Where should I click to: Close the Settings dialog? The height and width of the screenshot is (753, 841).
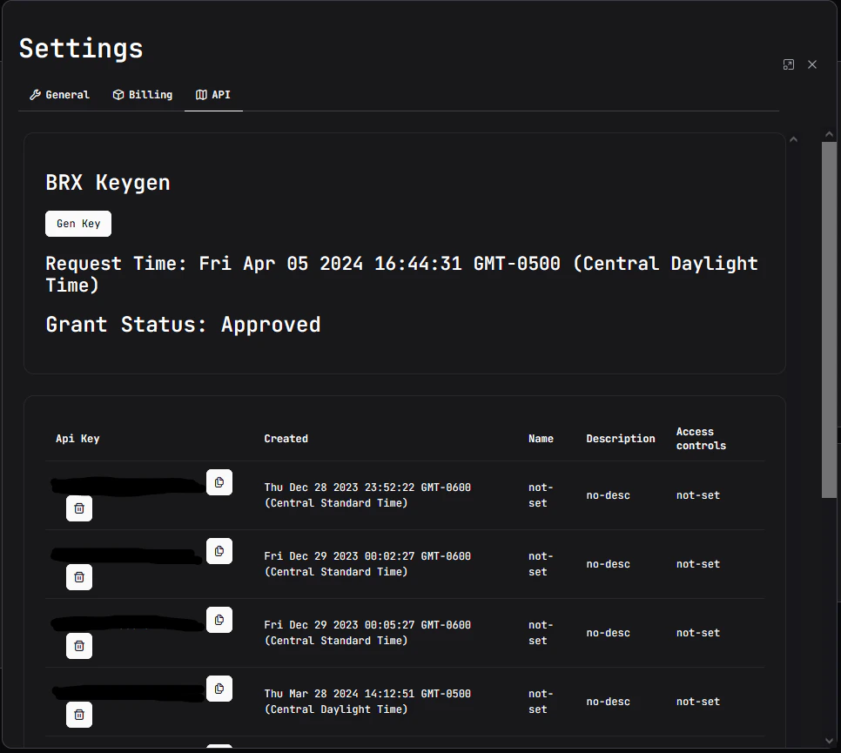coord(812,65)
